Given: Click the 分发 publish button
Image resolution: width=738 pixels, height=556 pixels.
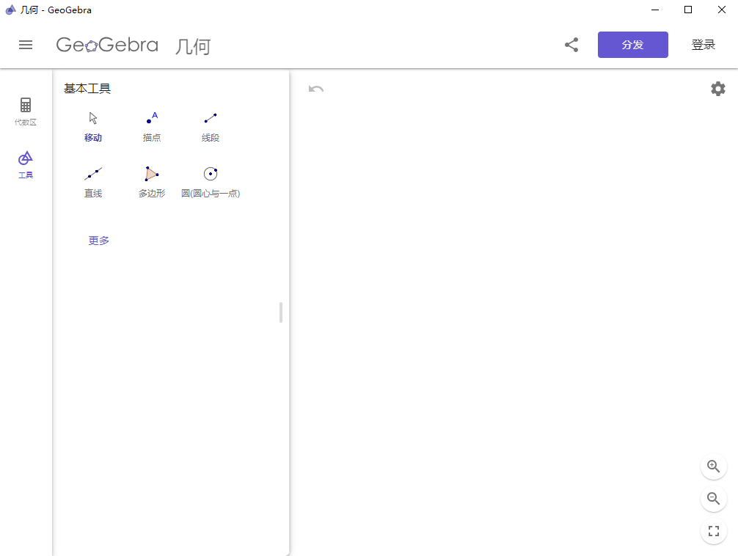Looking at the screenshot, I should point(632,45).
